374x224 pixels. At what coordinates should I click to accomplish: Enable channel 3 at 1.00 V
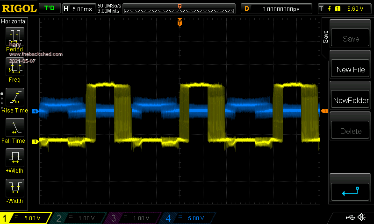(133, 218)
